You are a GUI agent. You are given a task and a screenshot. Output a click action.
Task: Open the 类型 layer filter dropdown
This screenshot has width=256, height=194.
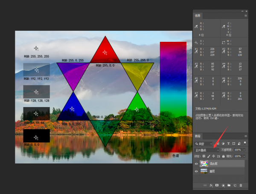pos(203,144)
